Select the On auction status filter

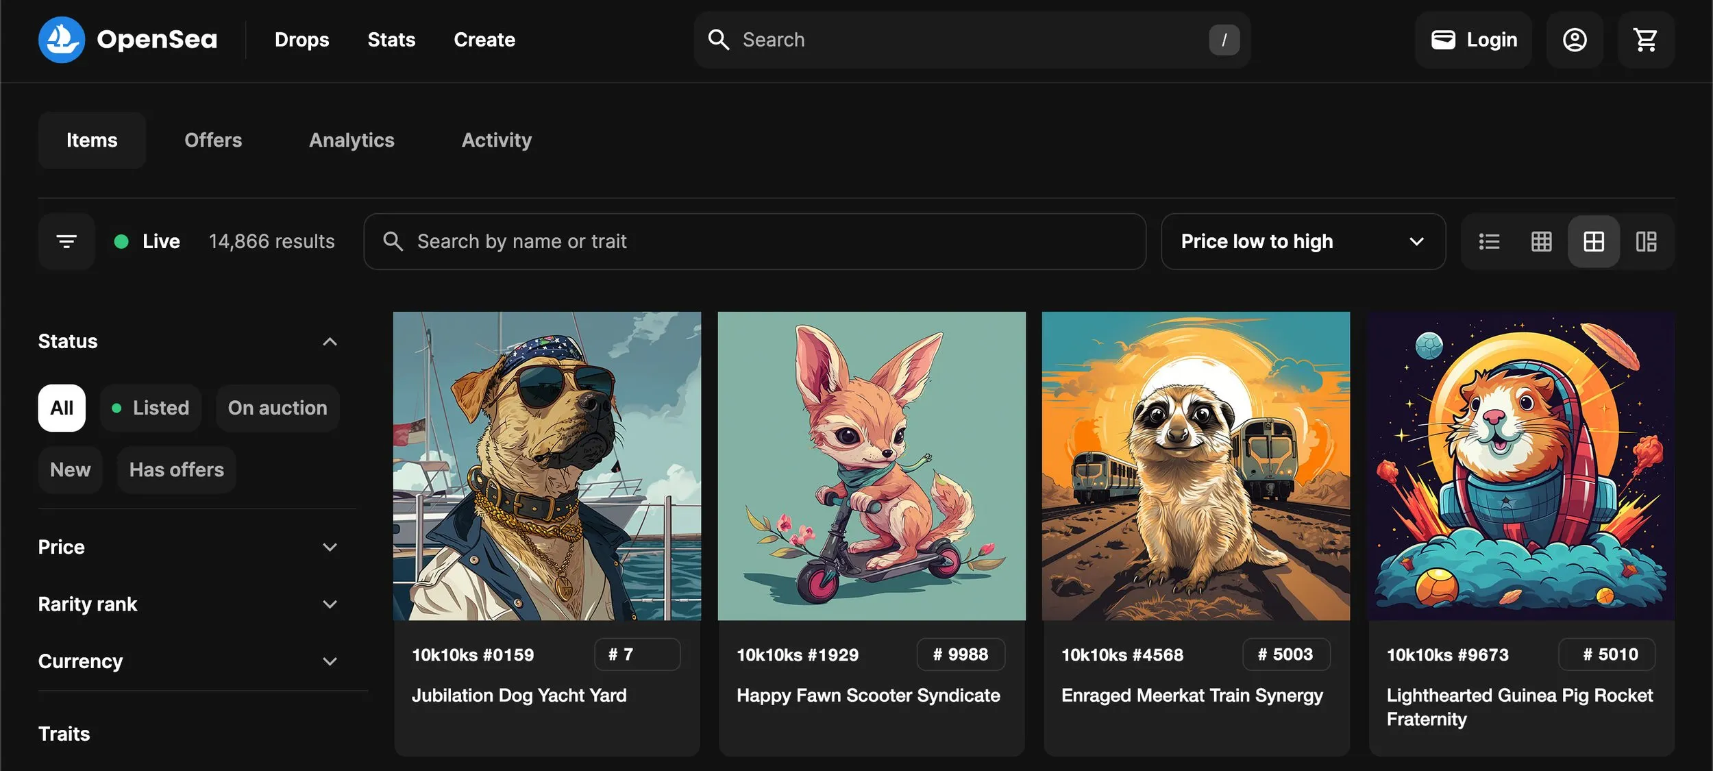278,408
